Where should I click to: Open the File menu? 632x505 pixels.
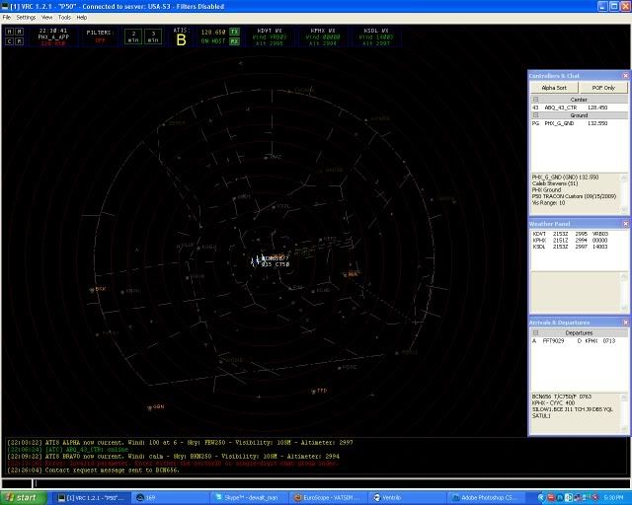(6, 17)
